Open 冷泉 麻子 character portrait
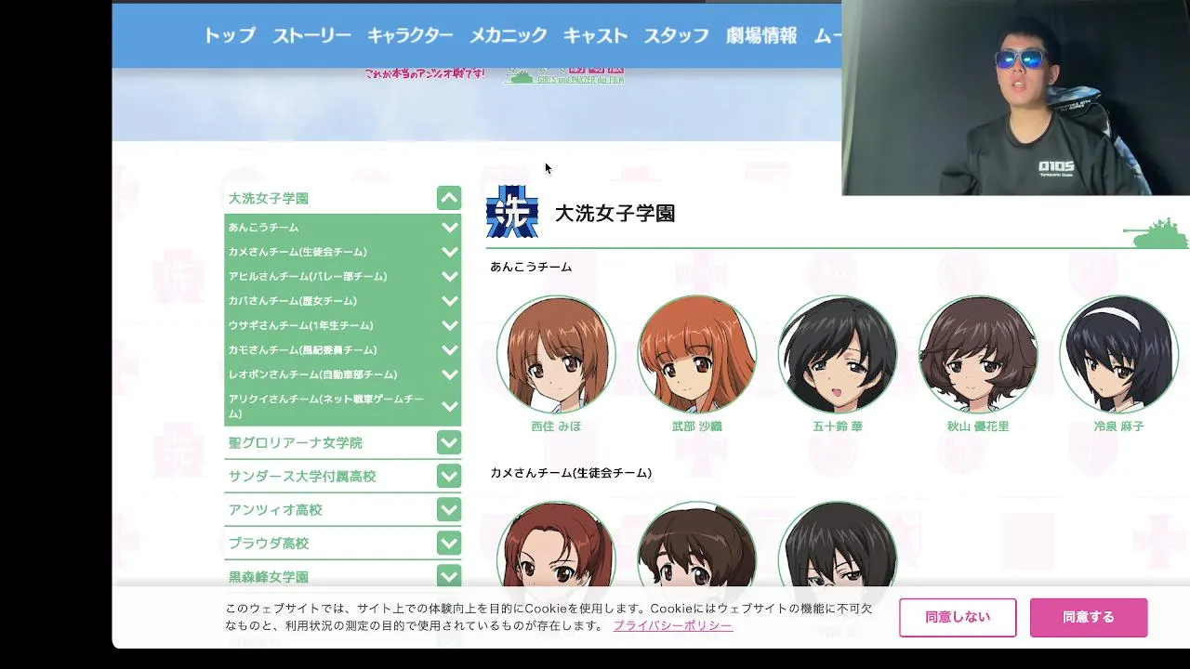 pyautogui.click(x=1119, y=354)
